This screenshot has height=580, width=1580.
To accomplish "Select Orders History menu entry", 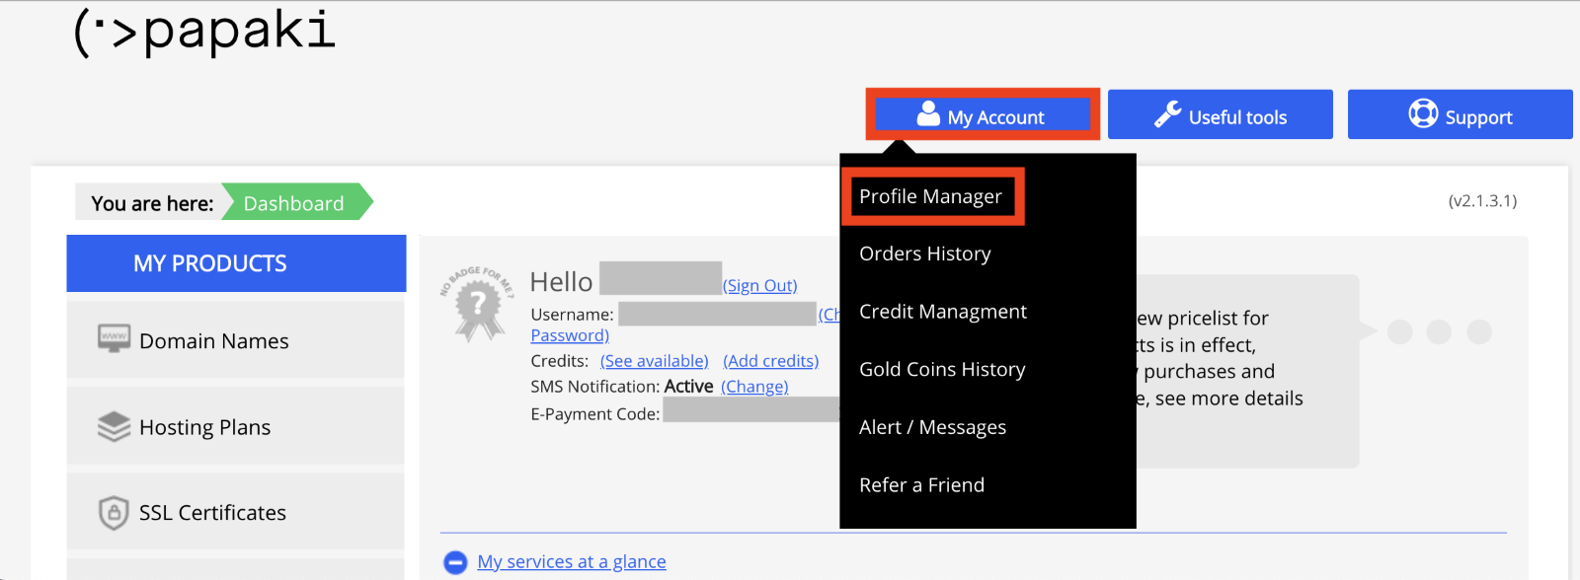I will tap(924, 254).
